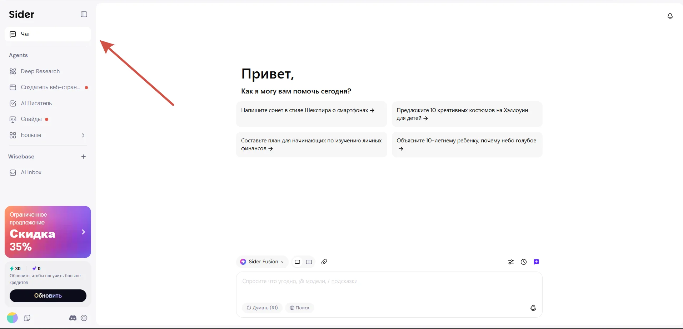Expand the Больше menu

pyautogui.click(x=48, y=135)
